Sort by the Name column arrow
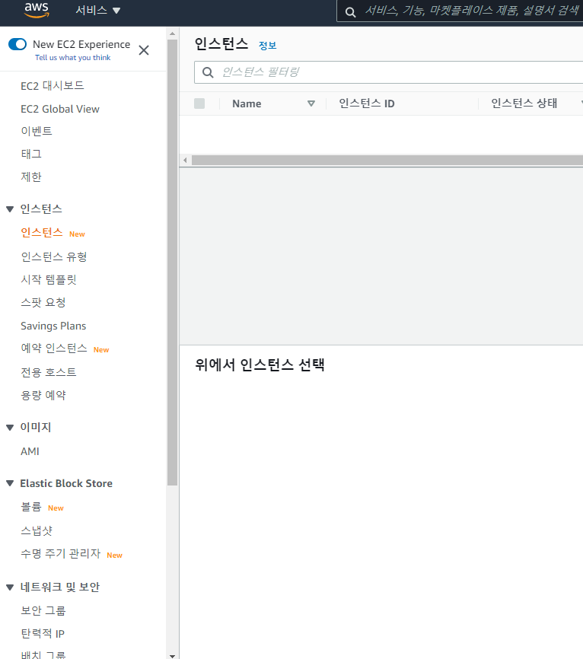The width and height of the screenshot is (583, 659). (x=311, y=103)
